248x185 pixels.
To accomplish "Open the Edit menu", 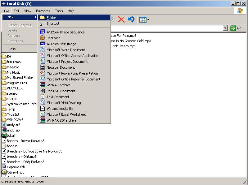I will pyautogui.click(x=16, y=11).
